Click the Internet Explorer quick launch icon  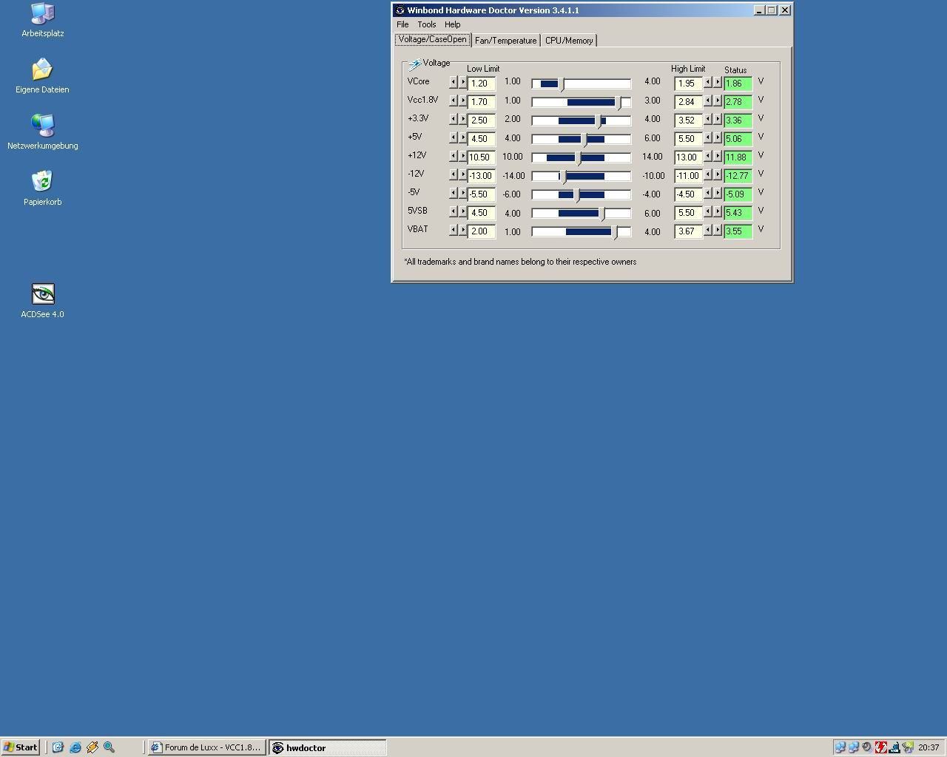coord(75,747)
